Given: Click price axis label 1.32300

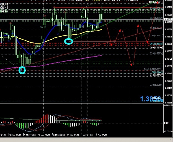Looking at the screenshot, I should coord(169,81).
